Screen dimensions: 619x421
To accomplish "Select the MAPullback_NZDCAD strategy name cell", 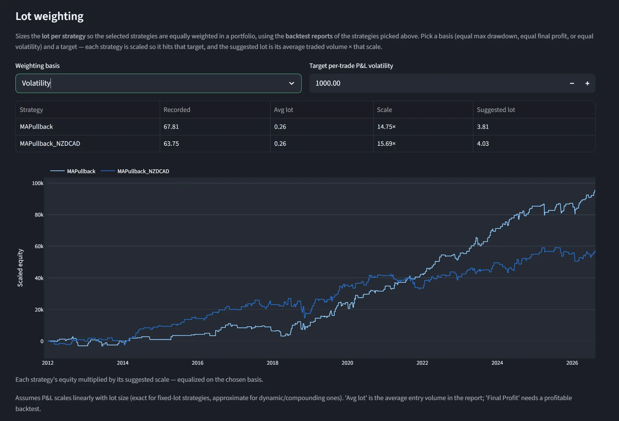I will (x=88, y=144).
